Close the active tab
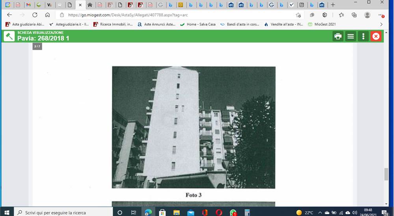Screen dimensions: 394x216 click(80, 5)
